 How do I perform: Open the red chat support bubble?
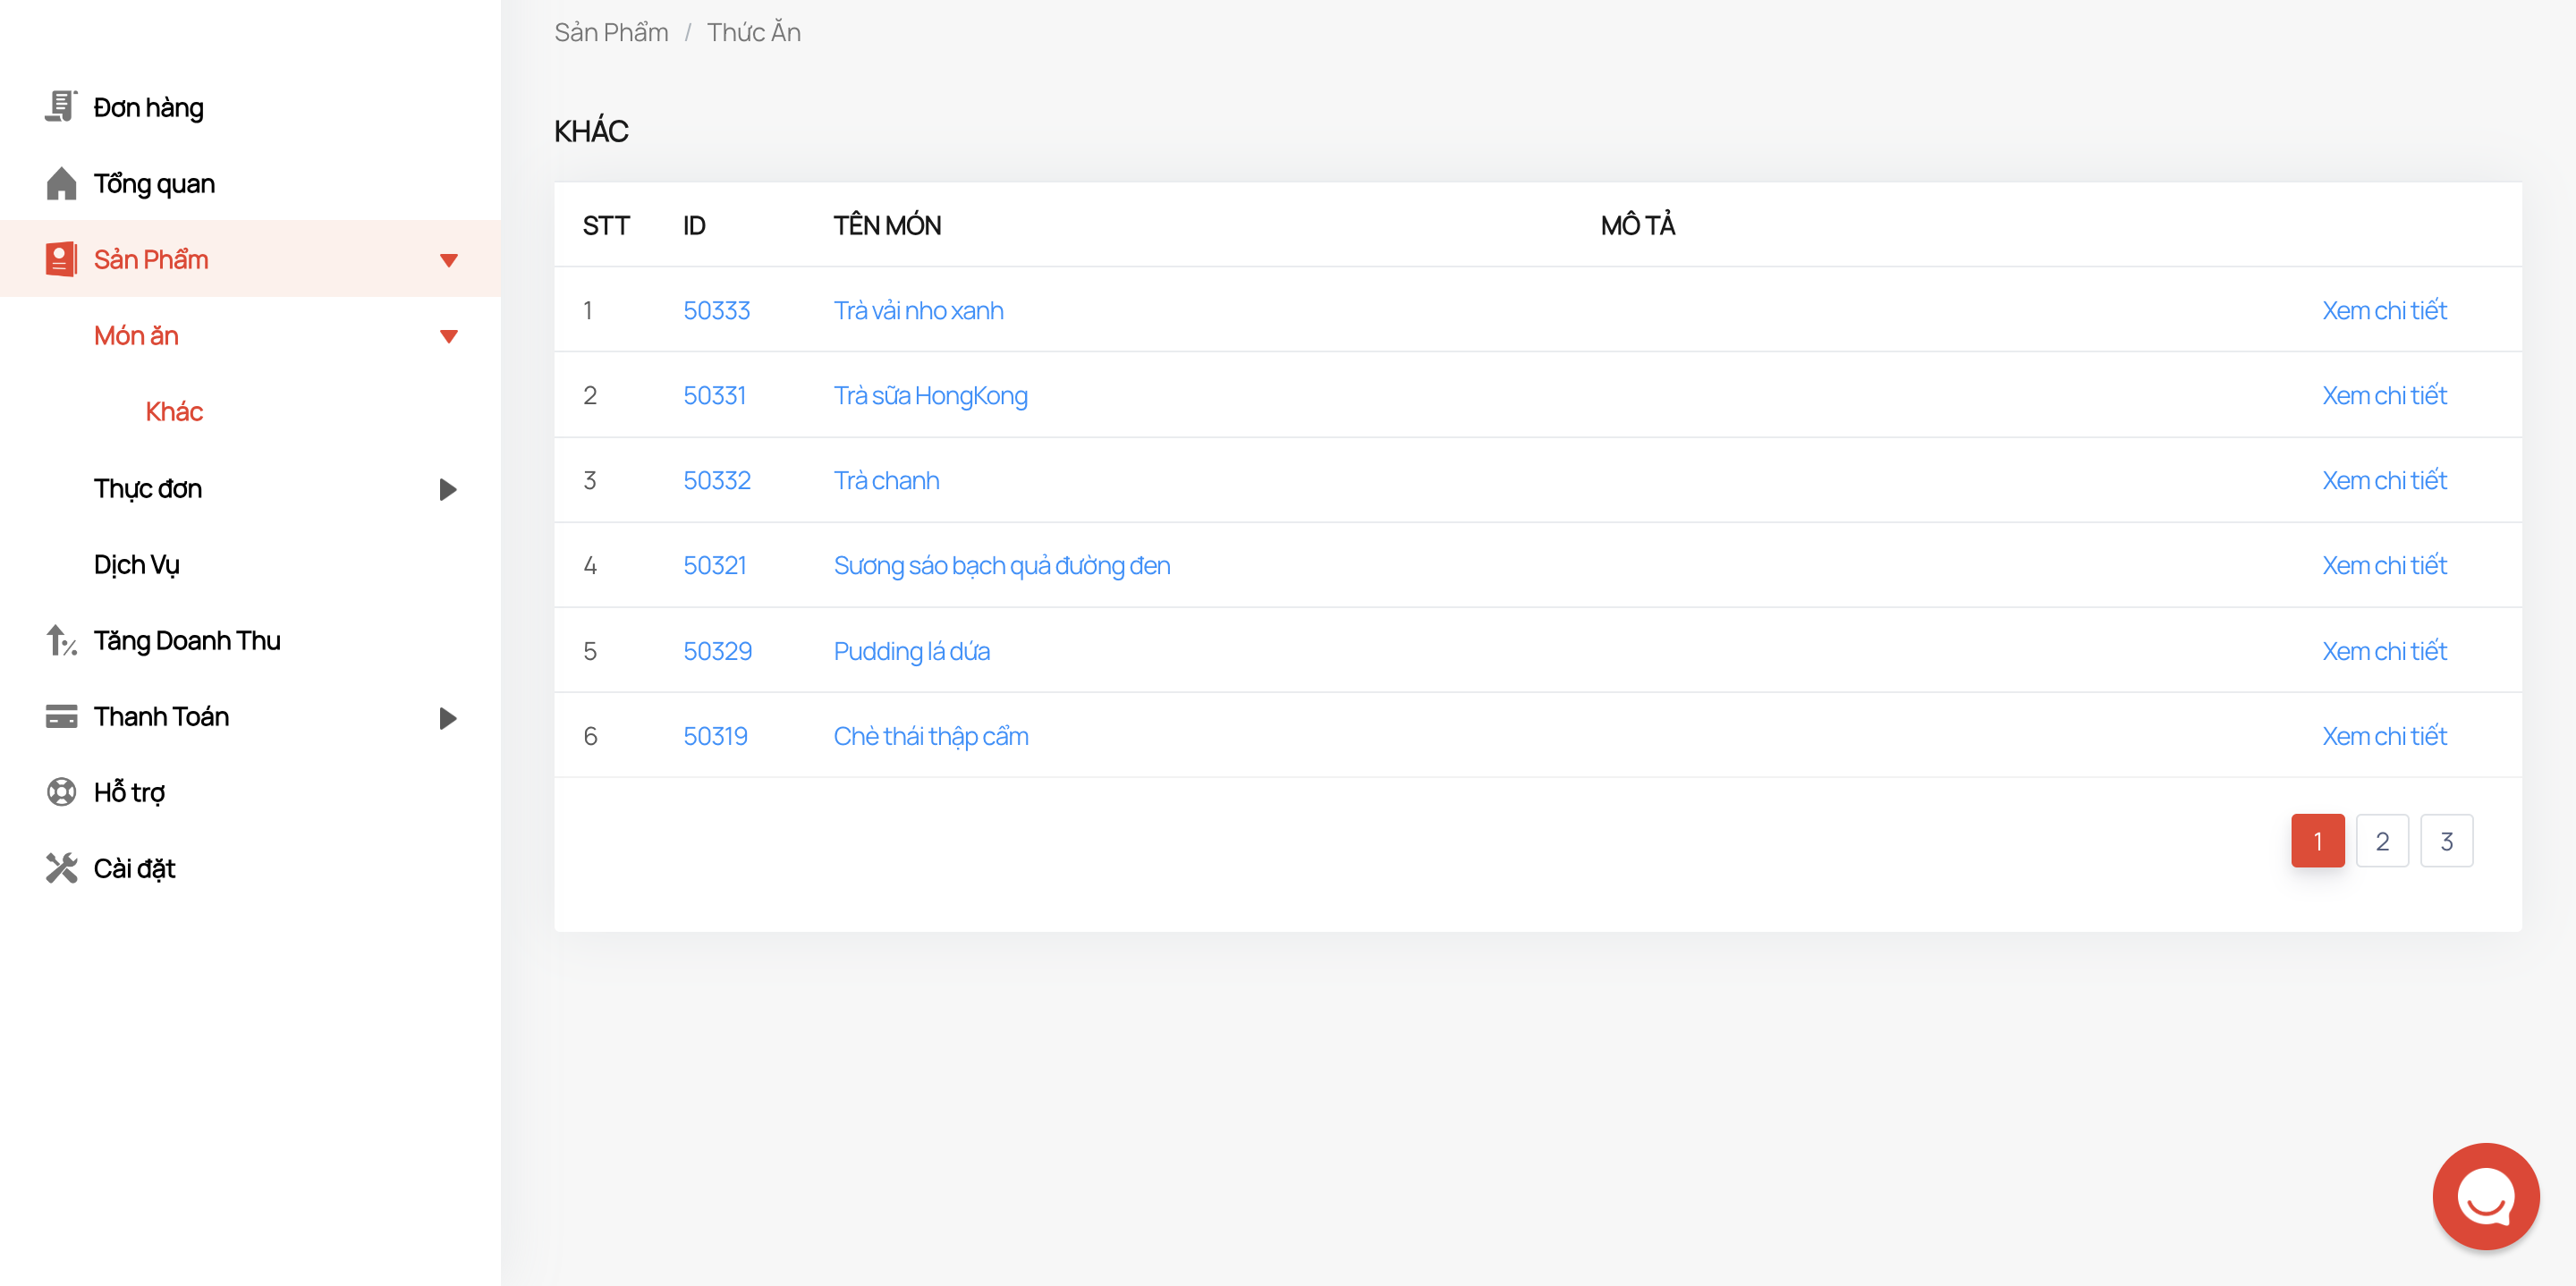point(2485,1196)
